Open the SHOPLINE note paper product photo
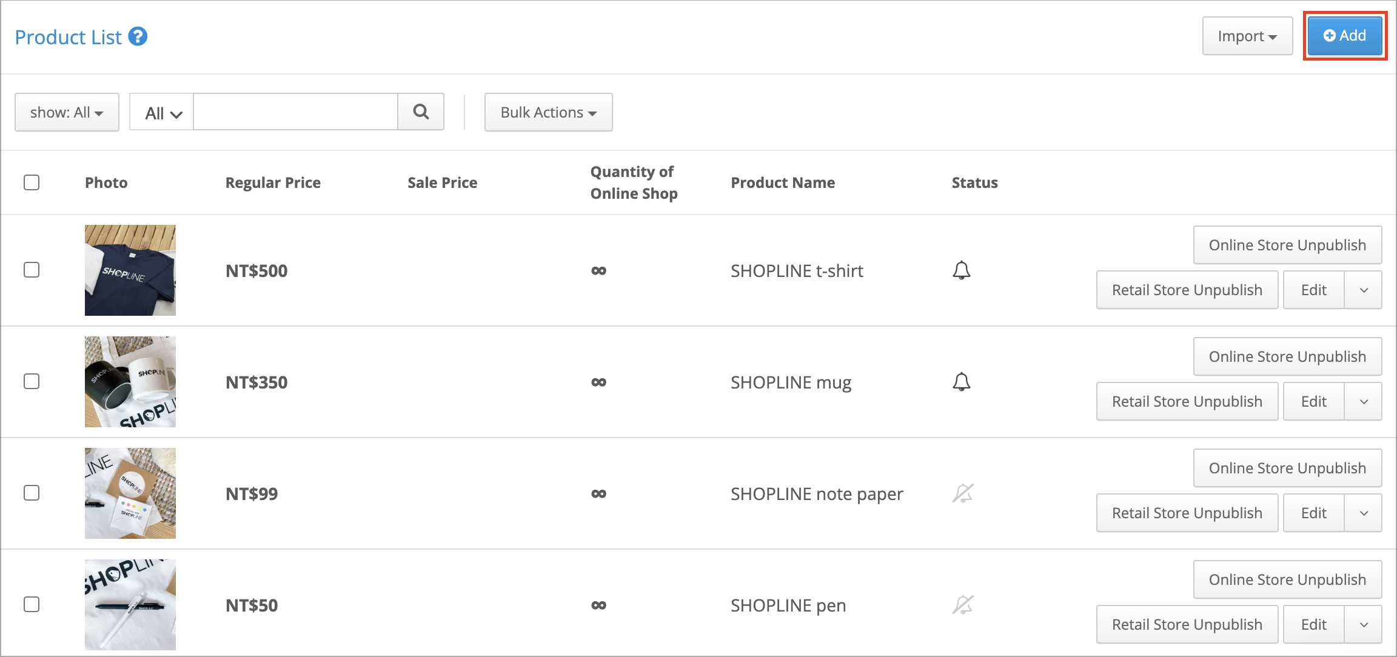 [x=130, y=493]
